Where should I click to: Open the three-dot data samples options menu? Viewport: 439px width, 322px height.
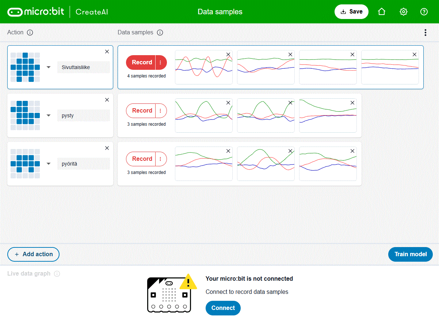(x=425, y=33)
